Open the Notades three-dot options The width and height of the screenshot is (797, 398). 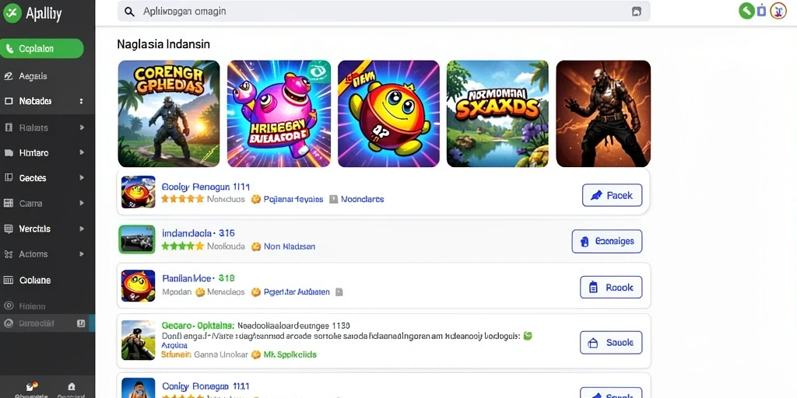pyautogui.click(x=81, y=101)
